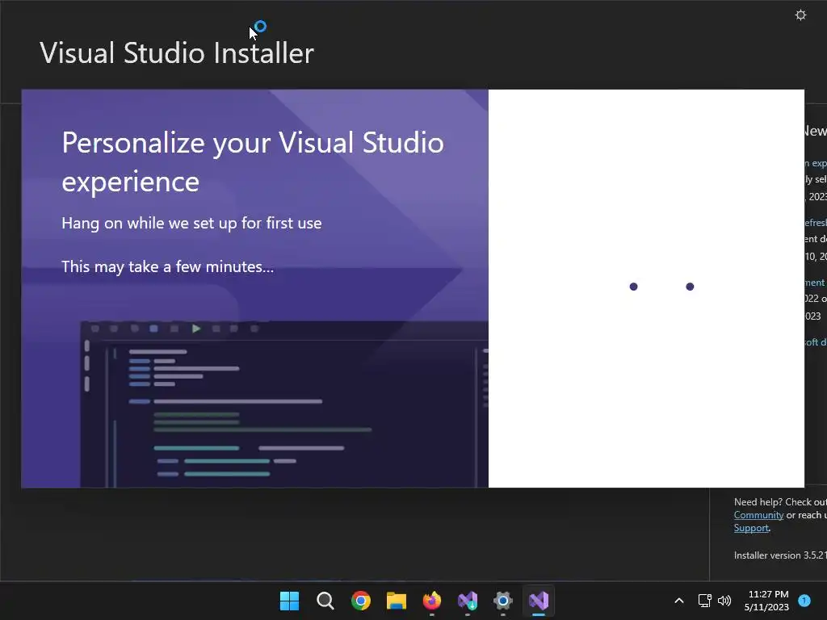Open the clock showing 11:27 PM
Viewport: 827px width, 620px height.
click(x=766, y=601)
